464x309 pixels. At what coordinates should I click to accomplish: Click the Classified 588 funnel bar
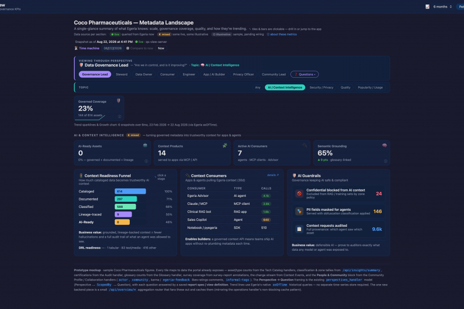(x=125, y=207)
